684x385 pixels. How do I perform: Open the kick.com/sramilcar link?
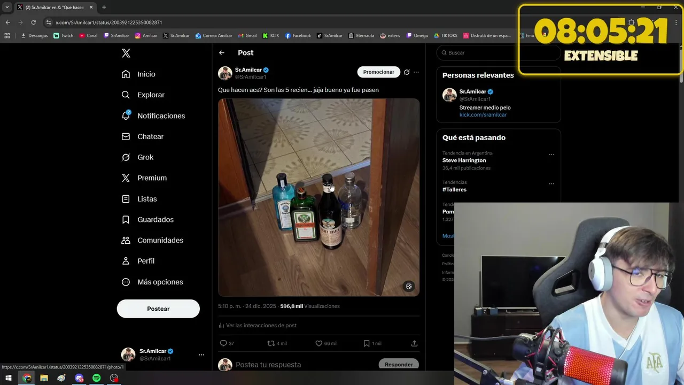click(483, 115)
